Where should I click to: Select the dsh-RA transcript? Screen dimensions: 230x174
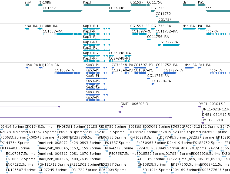[189, 29]
